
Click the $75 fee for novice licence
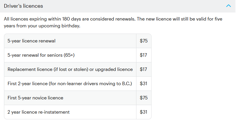coord(144,98)
